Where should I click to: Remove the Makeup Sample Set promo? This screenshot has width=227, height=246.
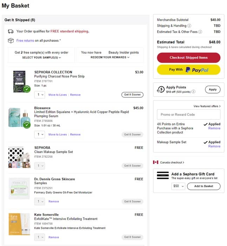coord(214,146)
